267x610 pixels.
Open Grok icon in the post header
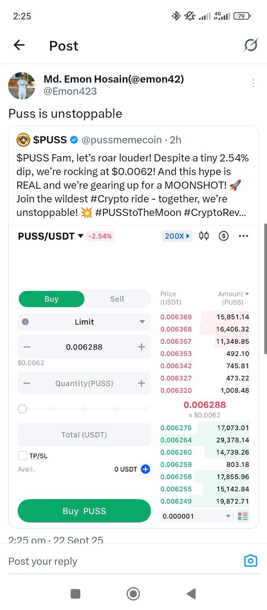pyautogui.click(x=250, y=45)
